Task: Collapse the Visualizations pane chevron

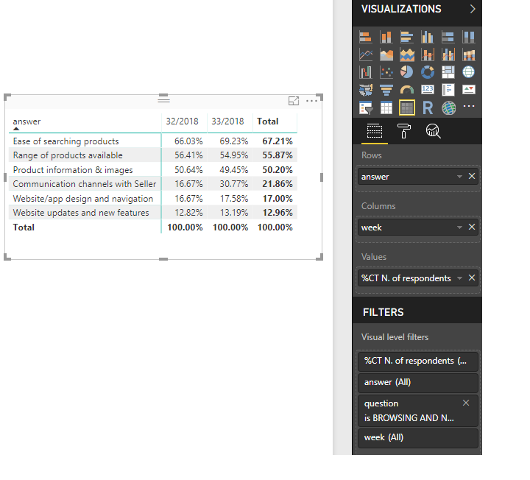Action: pos(473,9)
